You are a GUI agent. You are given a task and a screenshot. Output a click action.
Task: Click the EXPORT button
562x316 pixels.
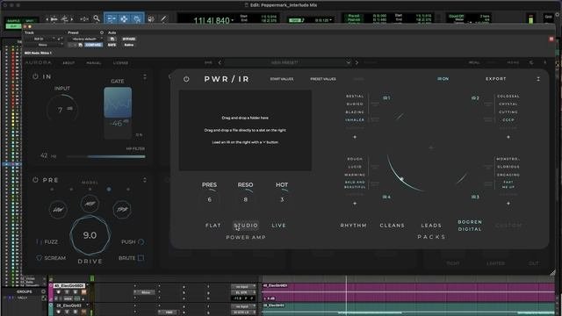click(x=495, y=79)
